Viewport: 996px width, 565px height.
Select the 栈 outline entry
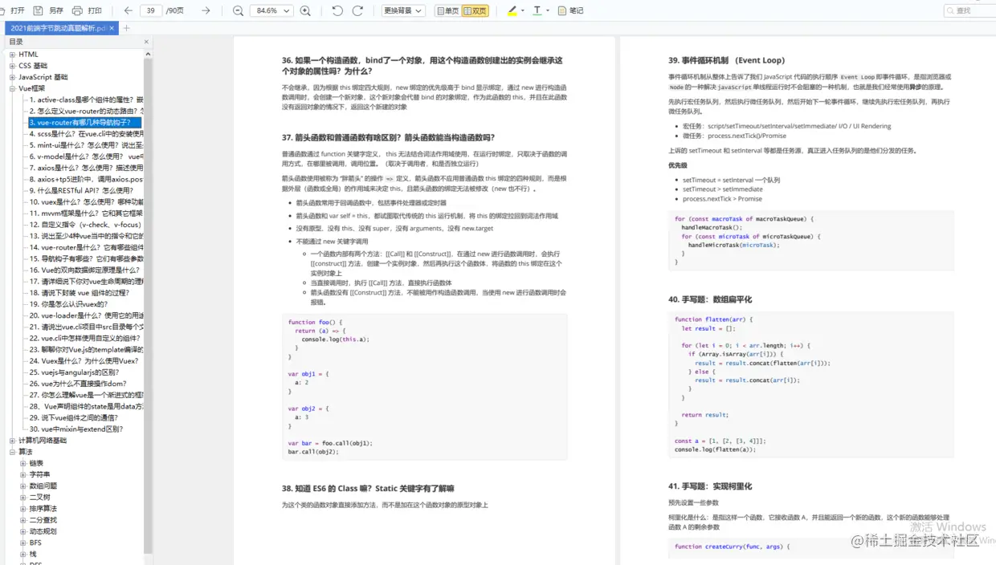33,554
